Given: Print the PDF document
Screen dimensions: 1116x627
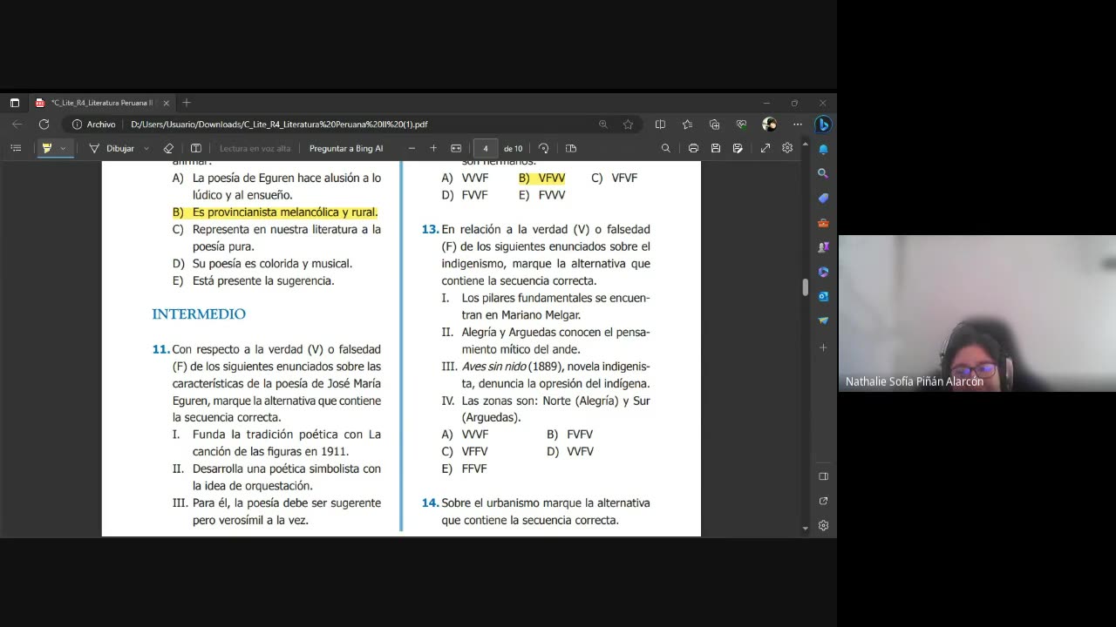Looking at the screenshot, I should tap(693, 148).
